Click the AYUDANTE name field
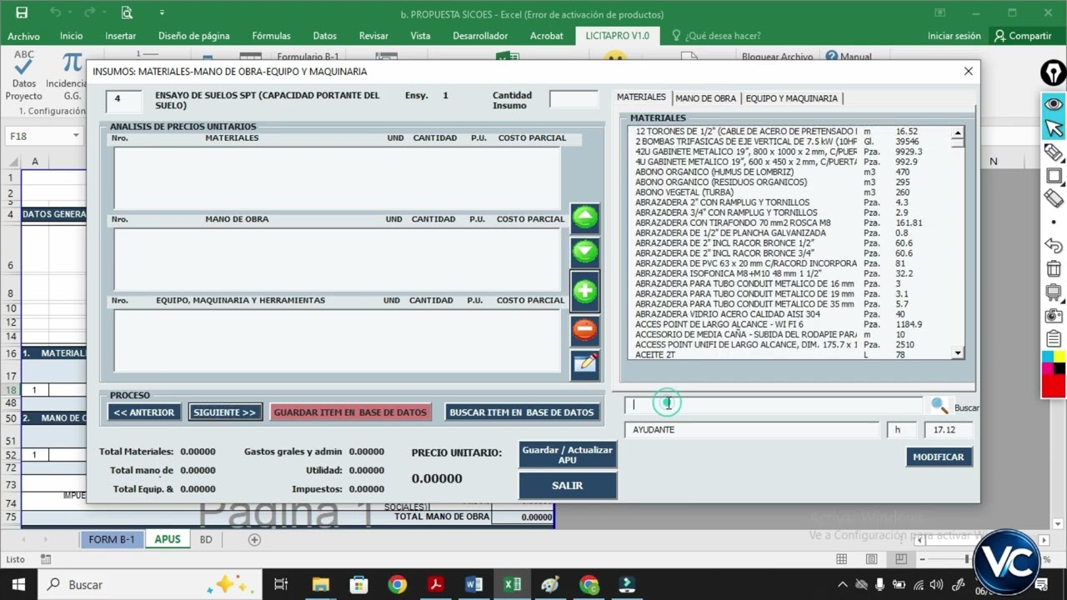 [751, 430]
